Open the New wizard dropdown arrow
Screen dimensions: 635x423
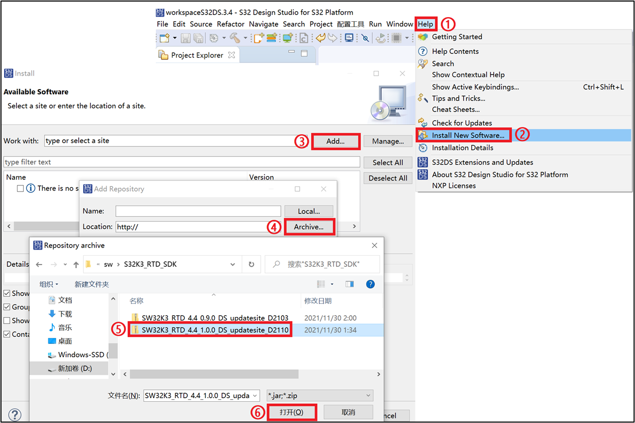click(174, 38)
